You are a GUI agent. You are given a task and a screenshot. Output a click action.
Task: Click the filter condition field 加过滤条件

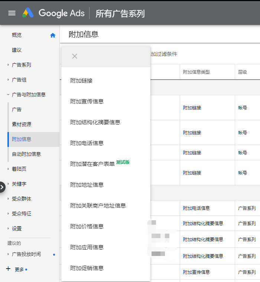[x=164, y=54]
